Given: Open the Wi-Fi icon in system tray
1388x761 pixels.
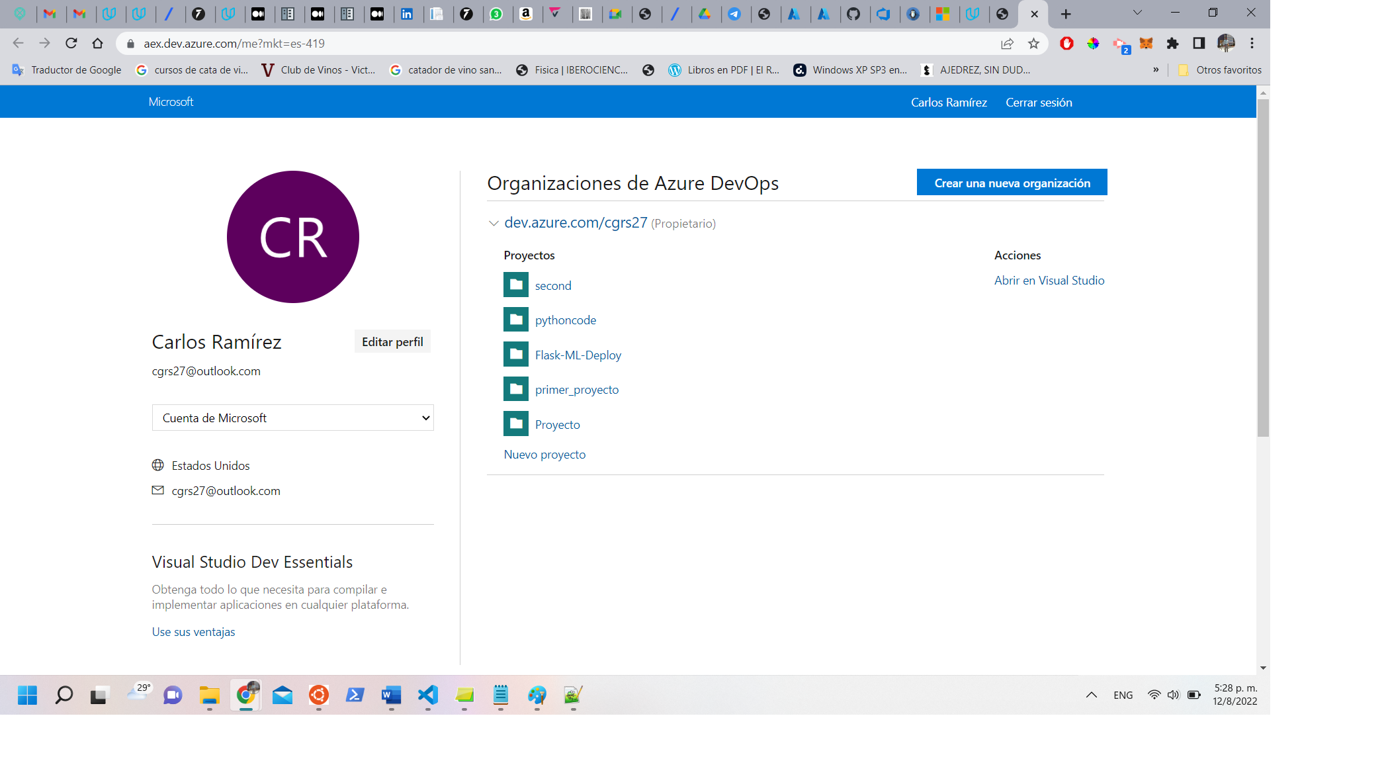Looking at the screenshot, I should [x=1154, y=695].
